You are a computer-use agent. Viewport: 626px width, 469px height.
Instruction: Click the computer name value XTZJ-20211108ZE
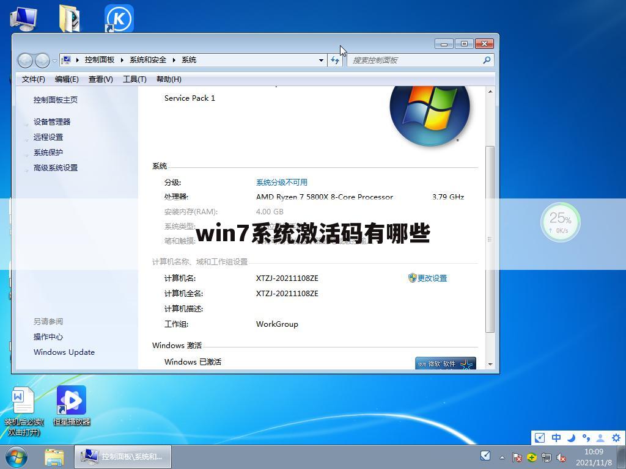pyautogui.click(x=287, y=278)
